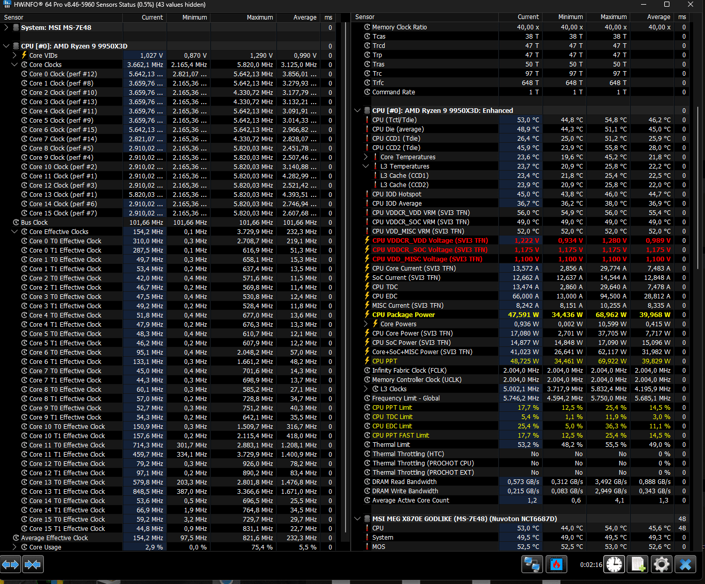The image size is (705, 584).
Task: Click the fan control flame icon
Action: click(x=556, y=564)
